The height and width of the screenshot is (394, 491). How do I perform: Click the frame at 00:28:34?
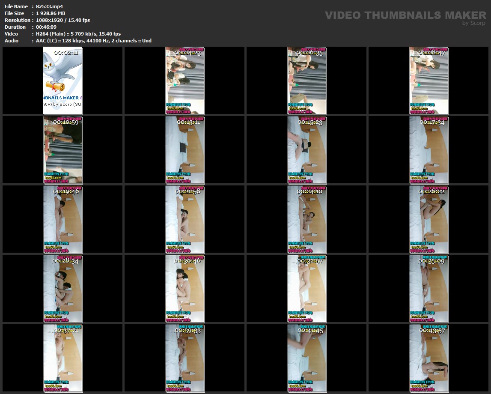pos(63,289)
